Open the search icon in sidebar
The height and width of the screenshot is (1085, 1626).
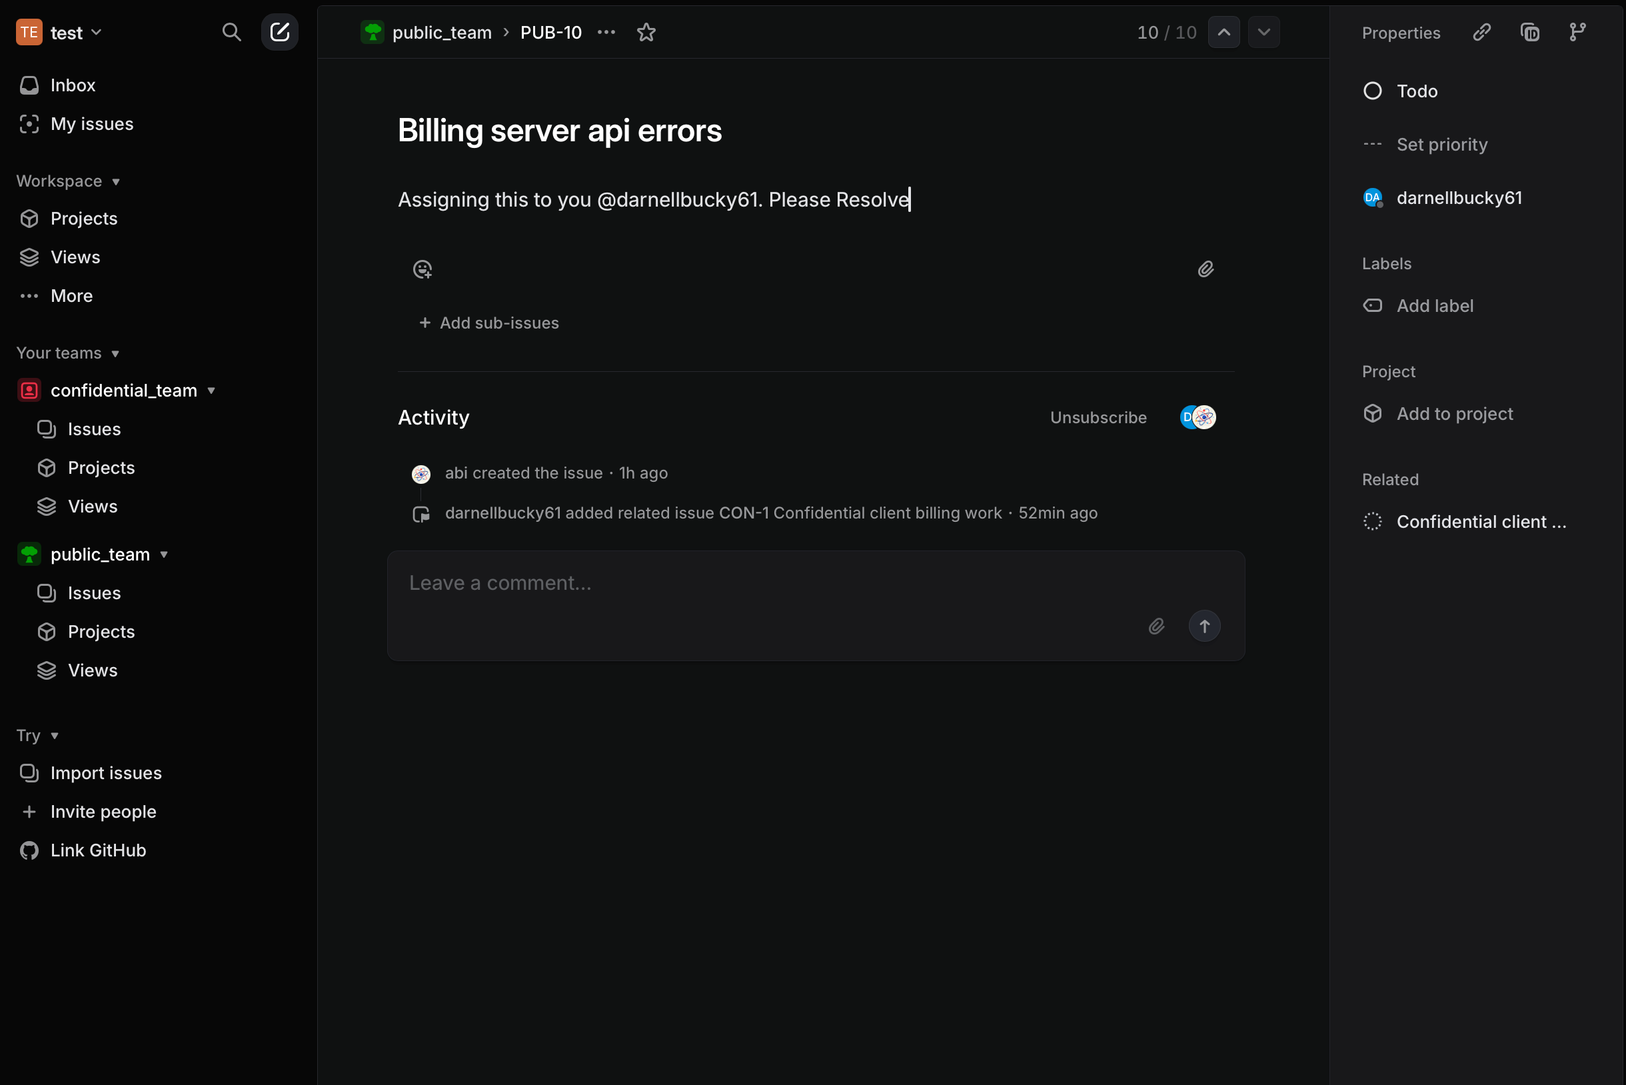coord(231,33)
